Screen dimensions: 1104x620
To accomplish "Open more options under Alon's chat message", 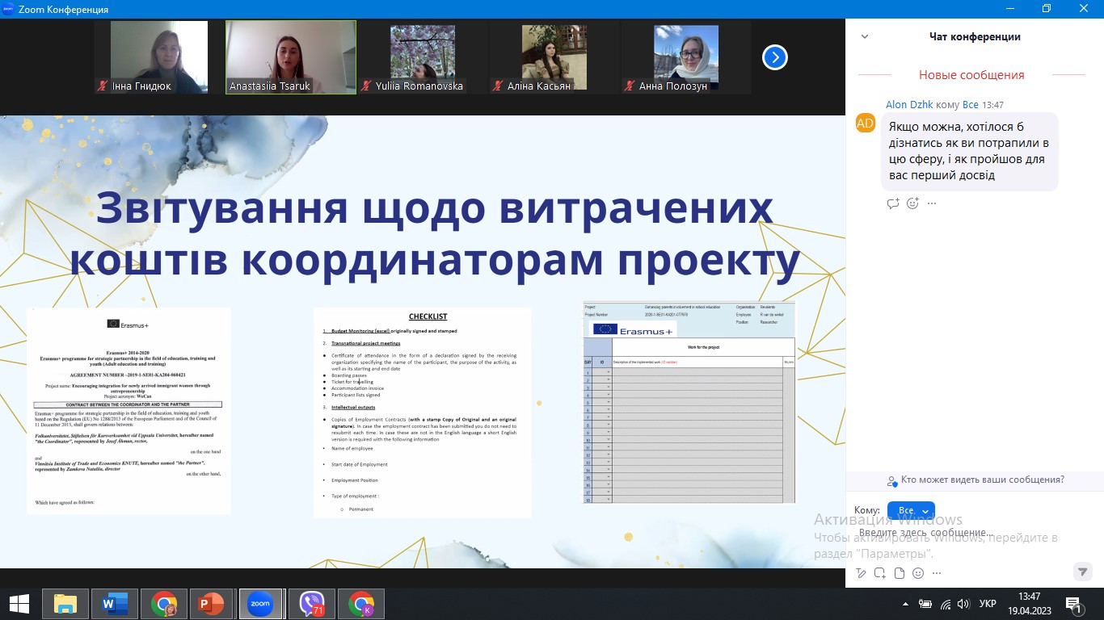I will click(932, 203).
